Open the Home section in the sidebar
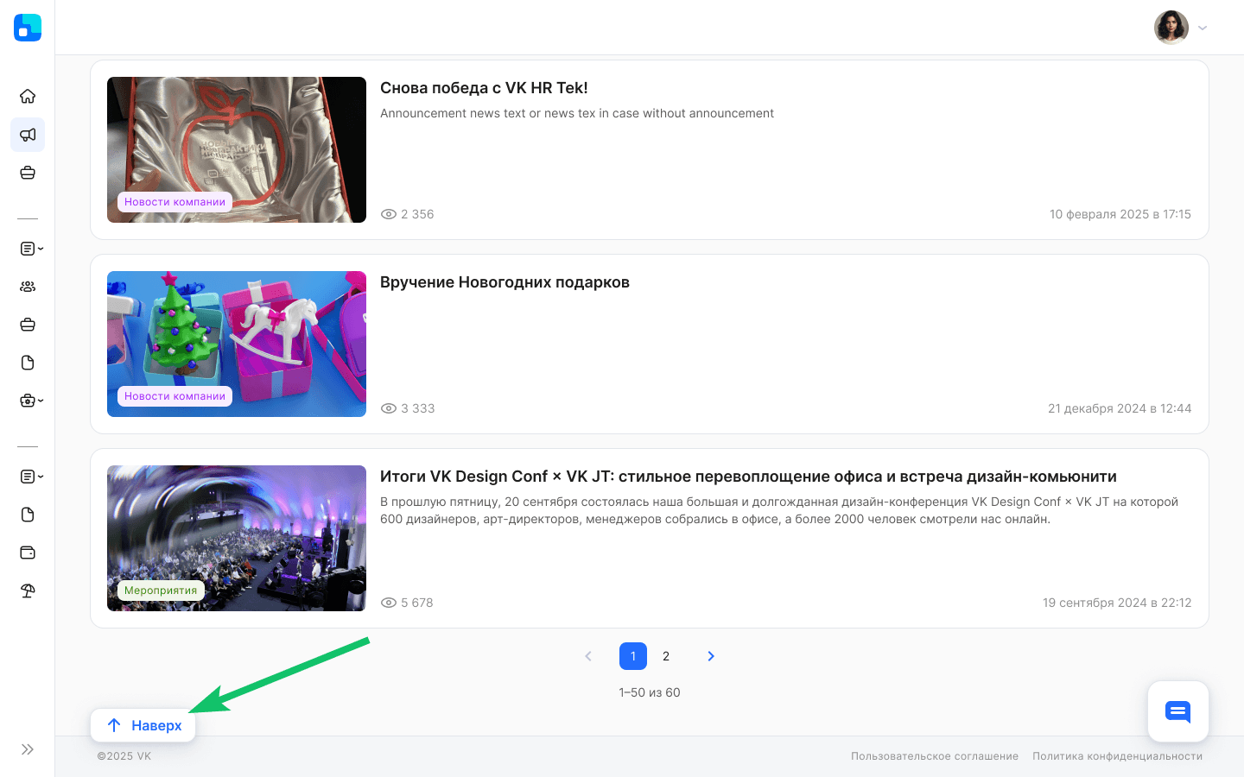 [28, 96]
